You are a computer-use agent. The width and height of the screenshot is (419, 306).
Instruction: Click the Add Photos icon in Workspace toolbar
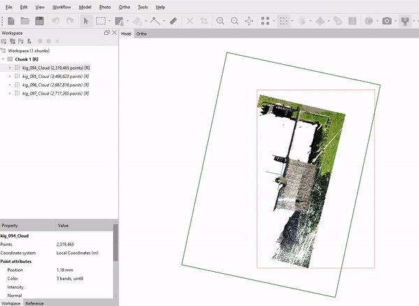(x=13, y=41)
